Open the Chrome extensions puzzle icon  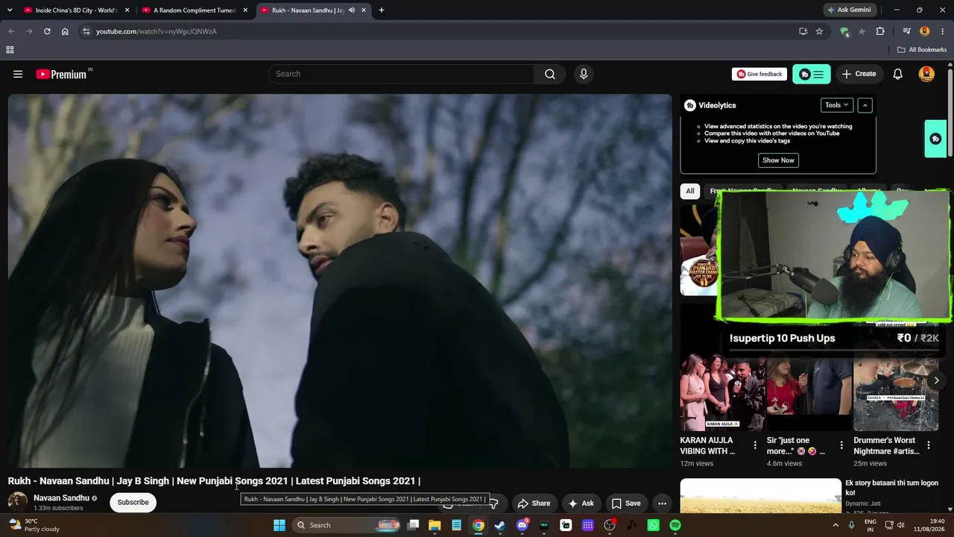(880, 31)
